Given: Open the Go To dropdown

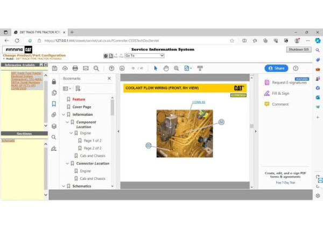Looking at the screenshot, I should click(x=144, y=55).
